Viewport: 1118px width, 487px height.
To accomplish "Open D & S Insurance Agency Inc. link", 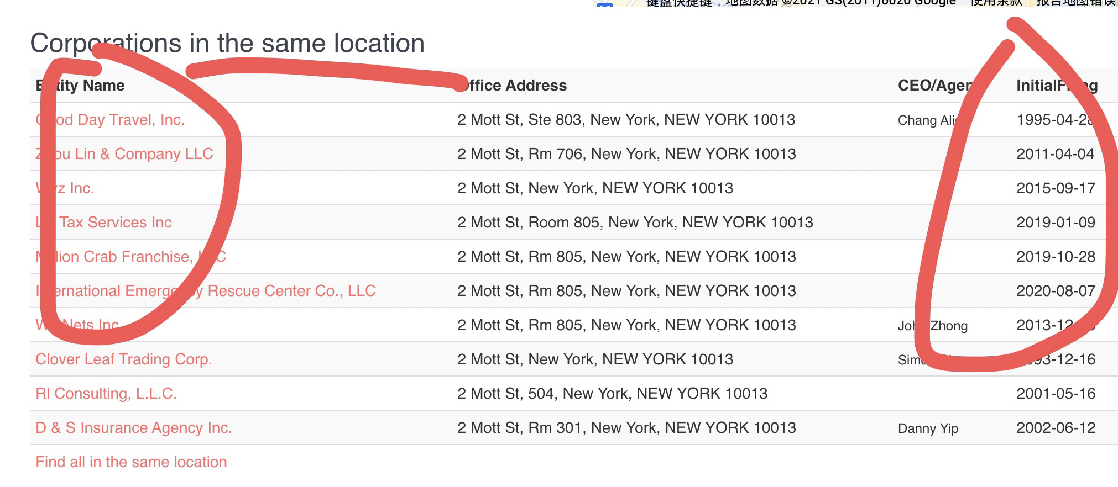I will click(134, 428).
